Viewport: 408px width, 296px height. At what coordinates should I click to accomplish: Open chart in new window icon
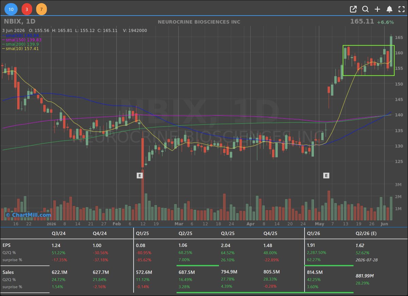[353, 9]
